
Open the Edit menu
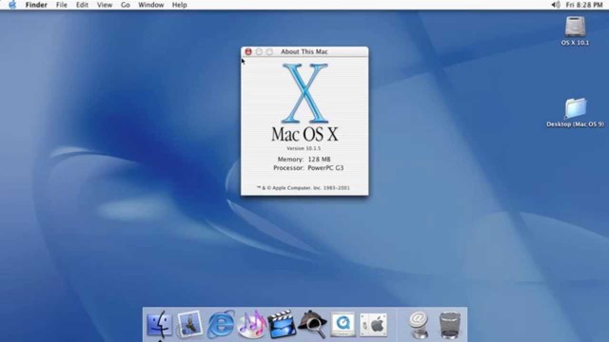(82, 5)
